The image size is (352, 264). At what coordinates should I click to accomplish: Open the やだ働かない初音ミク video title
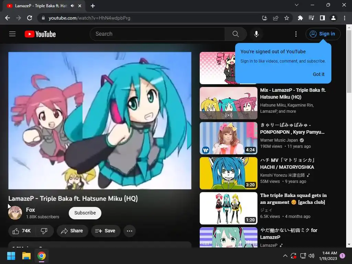coord(289,233)
